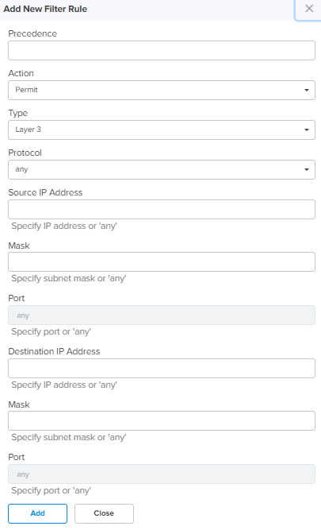Screen dimensions: 321x530
Task: Click the Add New Filter Rule title
Action: (45, 9)
